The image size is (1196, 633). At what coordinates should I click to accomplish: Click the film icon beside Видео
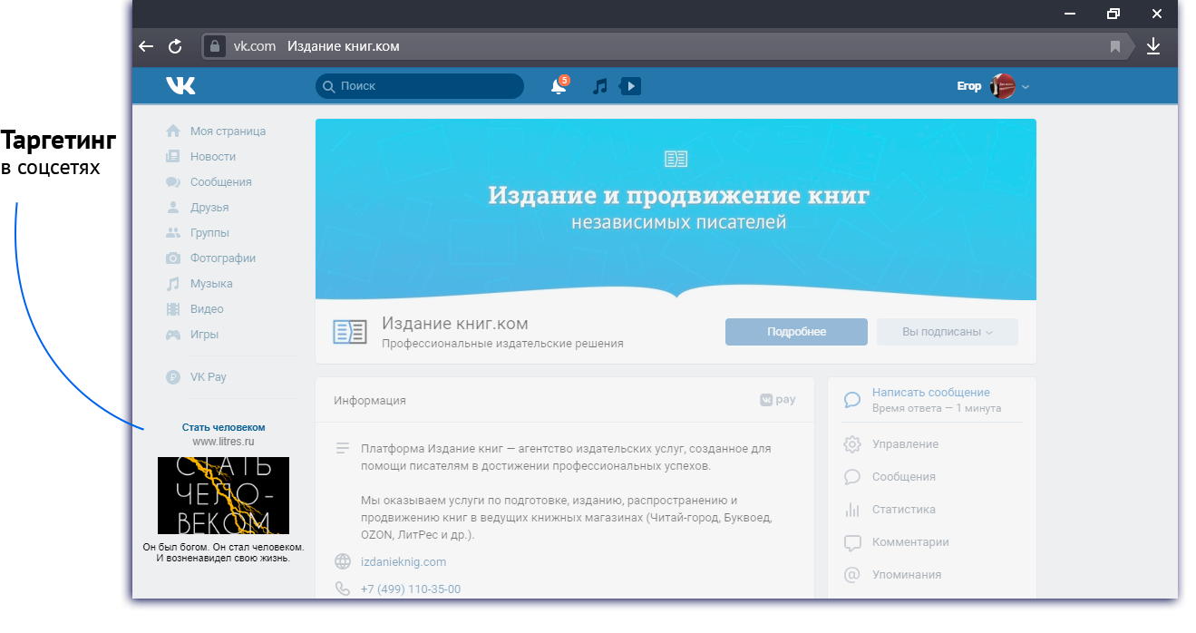[x=173, y=309]
